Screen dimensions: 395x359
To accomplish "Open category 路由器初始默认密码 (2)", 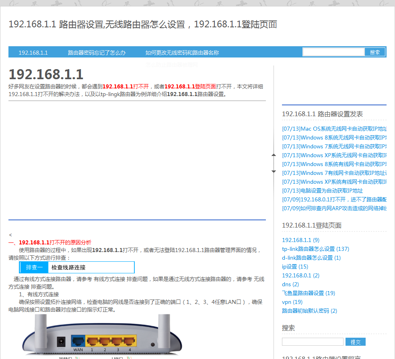I will tap(310, 311).
